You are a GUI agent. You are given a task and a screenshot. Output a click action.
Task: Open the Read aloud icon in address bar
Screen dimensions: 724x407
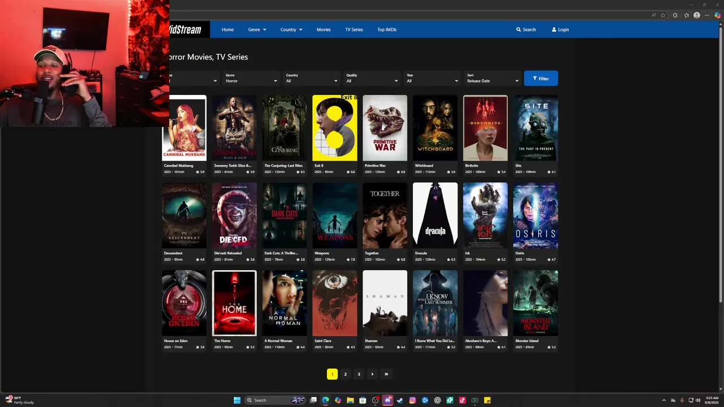click(x=654, y=15)
